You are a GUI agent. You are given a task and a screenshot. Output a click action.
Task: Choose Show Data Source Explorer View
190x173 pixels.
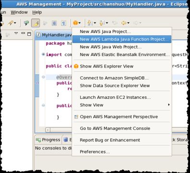point(122,86)
